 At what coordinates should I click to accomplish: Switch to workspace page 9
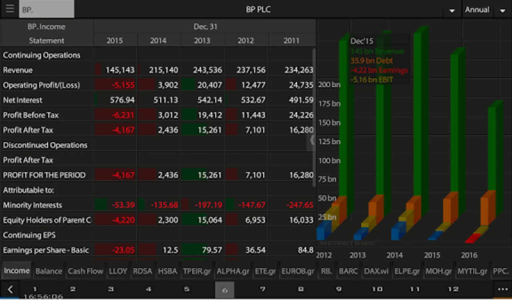339,289
